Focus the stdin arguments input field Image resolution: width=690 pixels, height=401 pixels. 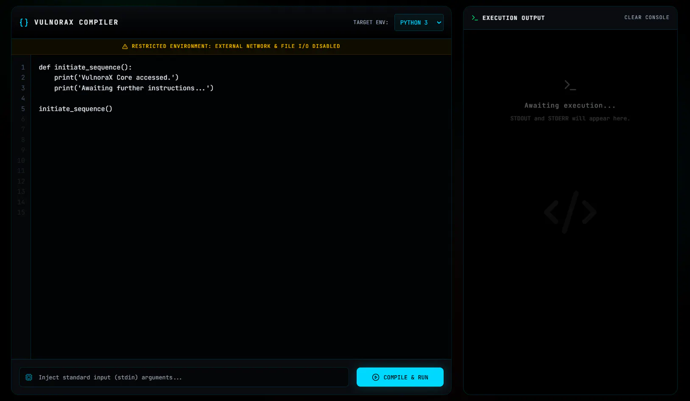(x=184, y=377)
